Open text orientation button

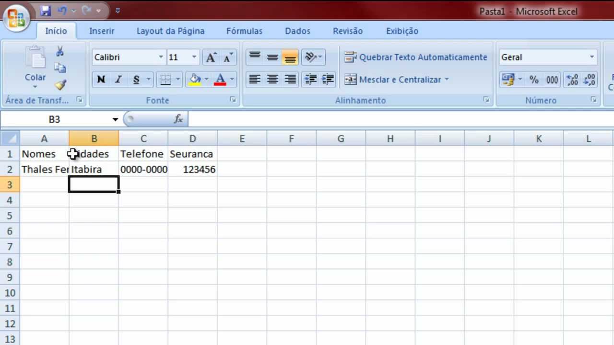313,57
